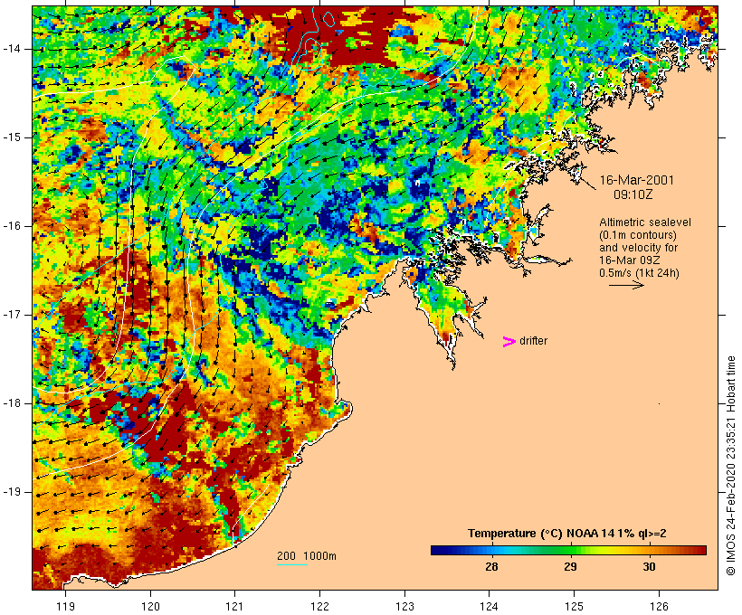This screenshot has height=615, width=742.
Task: Click the '(0.1m contours)' caption line
Action: (637, 235)
